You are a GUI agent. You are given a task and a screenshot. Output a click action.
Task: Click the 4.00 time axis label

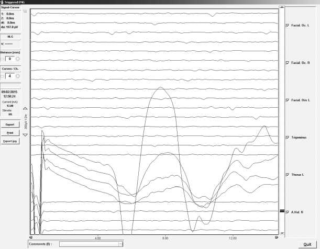pyautogui.click(x=98, y=238)
